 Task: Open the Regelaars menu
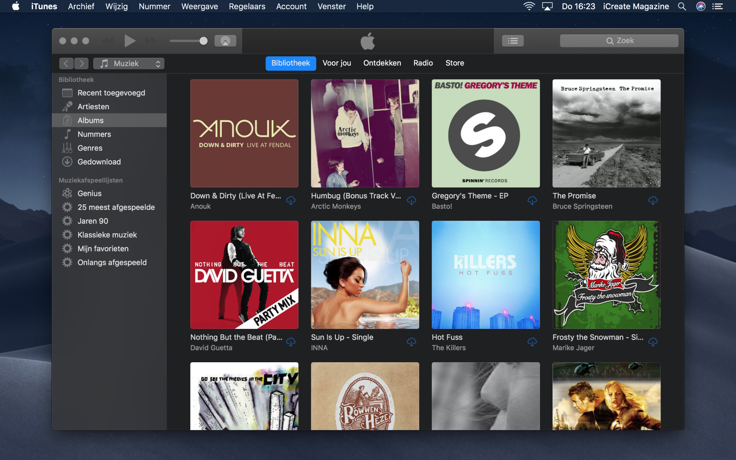(247, 6)
